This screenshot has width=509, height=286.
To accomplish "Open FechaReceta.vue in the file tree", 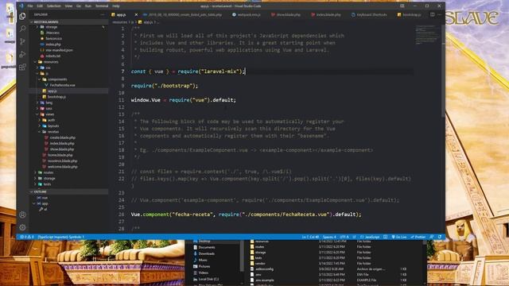I will point(62,85).
